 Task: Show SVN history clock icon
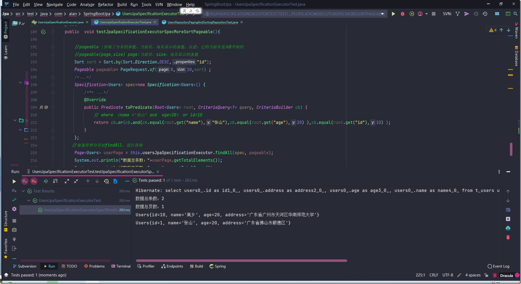pyautogui.click(x=476, y=14)
